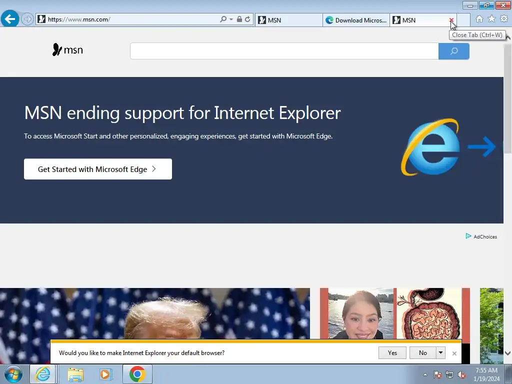This screenshot has width=512, height=384.
Task: Open the woman and intestine illustration article
Action: [x=395, y=313]
